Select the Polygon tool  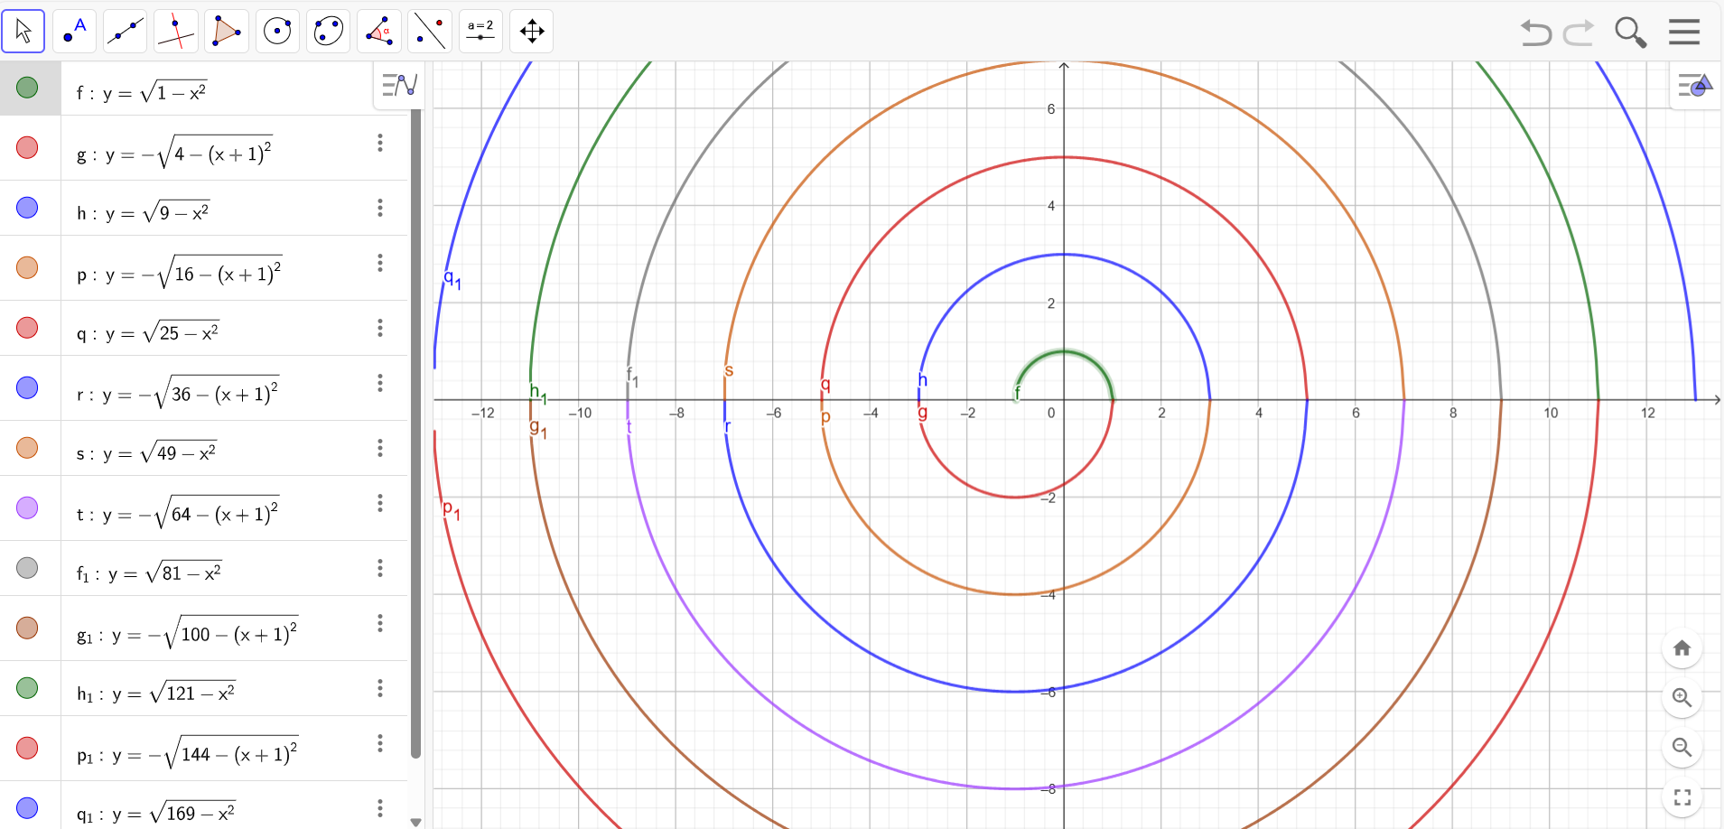[x=227, y=32]
